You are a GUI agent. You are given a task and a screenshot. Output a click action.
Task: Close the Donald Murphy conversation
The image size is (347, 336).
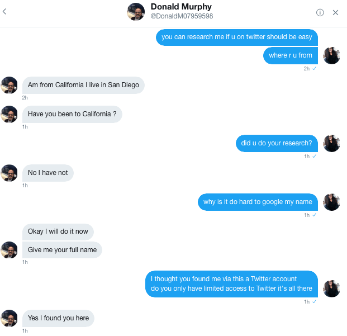[x=335, y=12]
